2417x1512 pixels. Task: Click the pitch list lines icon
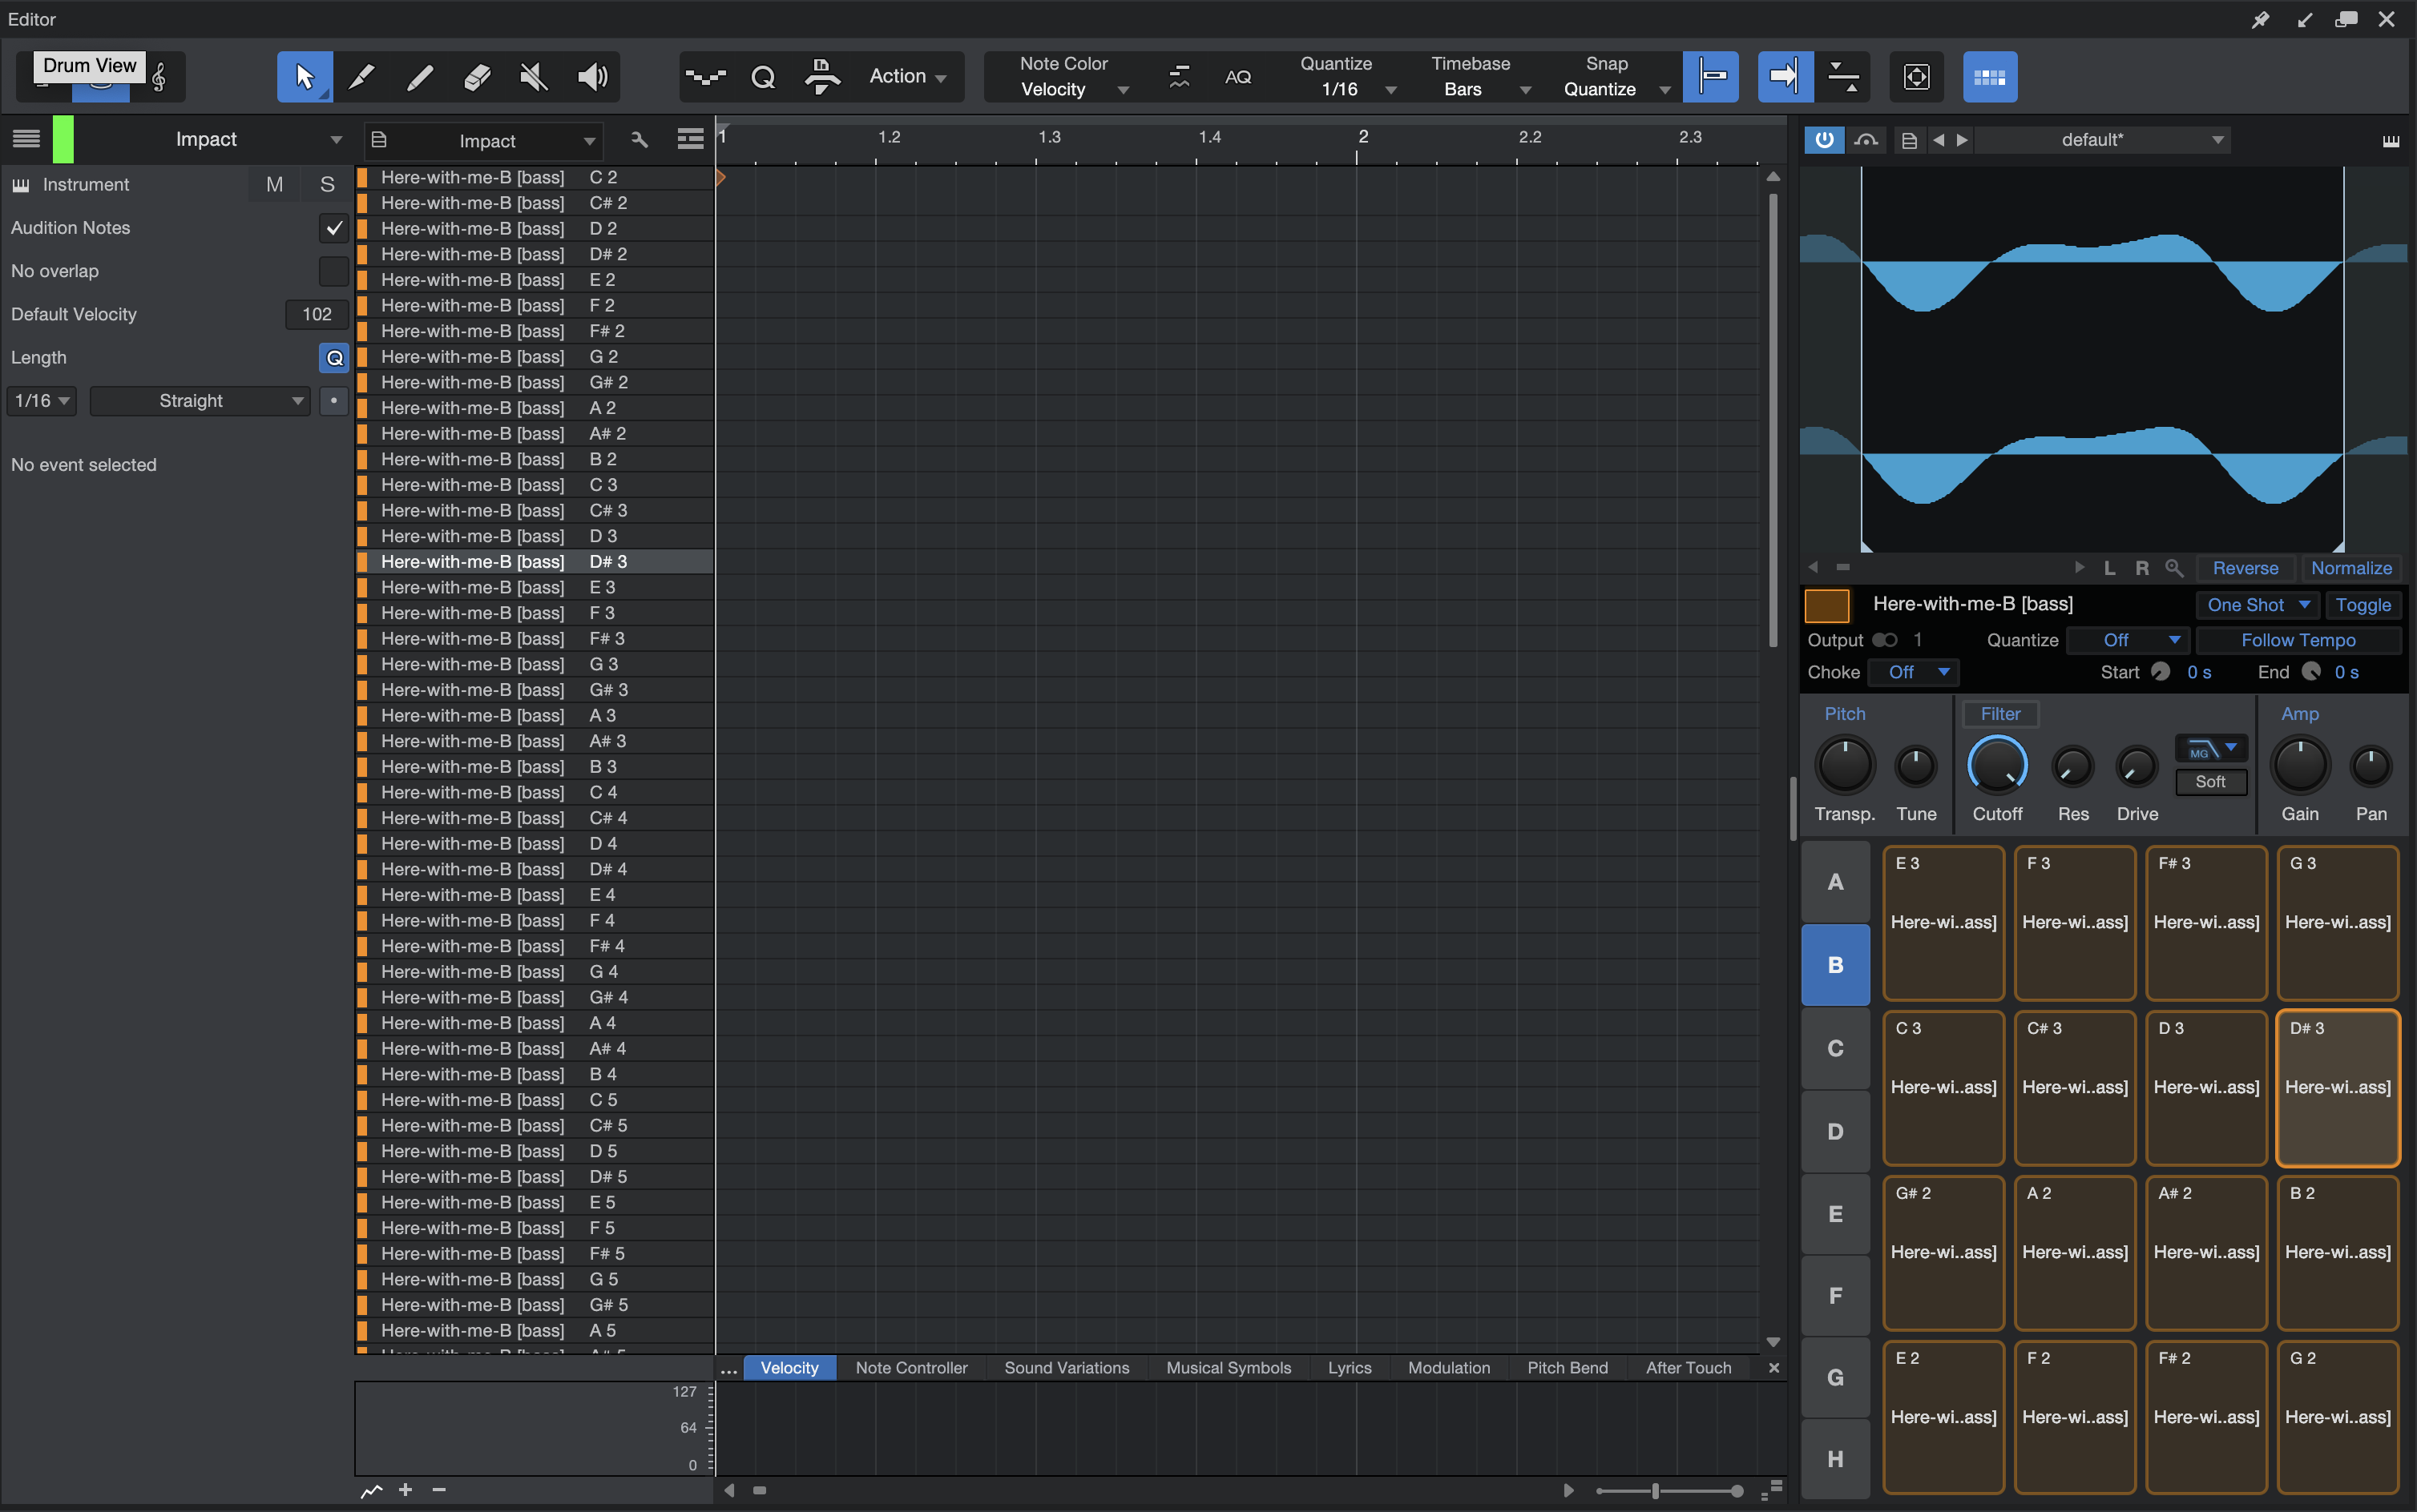point(690,140)
